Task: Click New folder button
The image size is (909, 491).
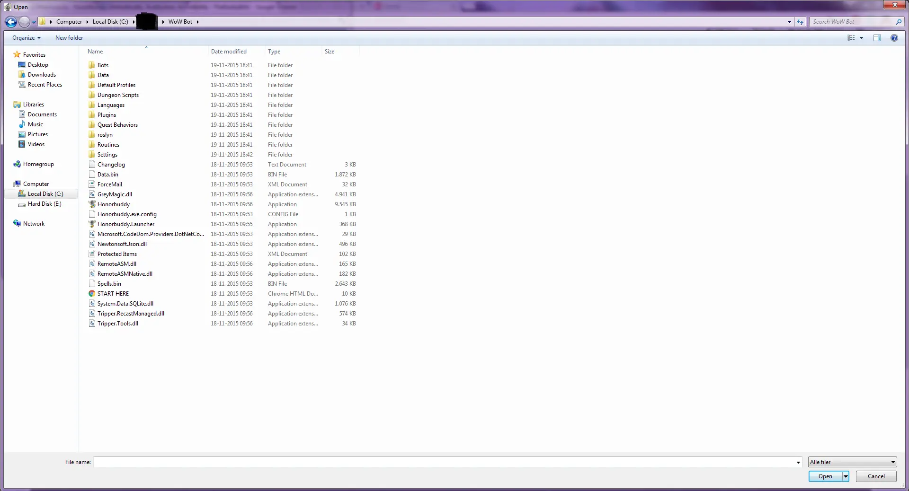Action: pyautogui.click(x=69, y=38)
